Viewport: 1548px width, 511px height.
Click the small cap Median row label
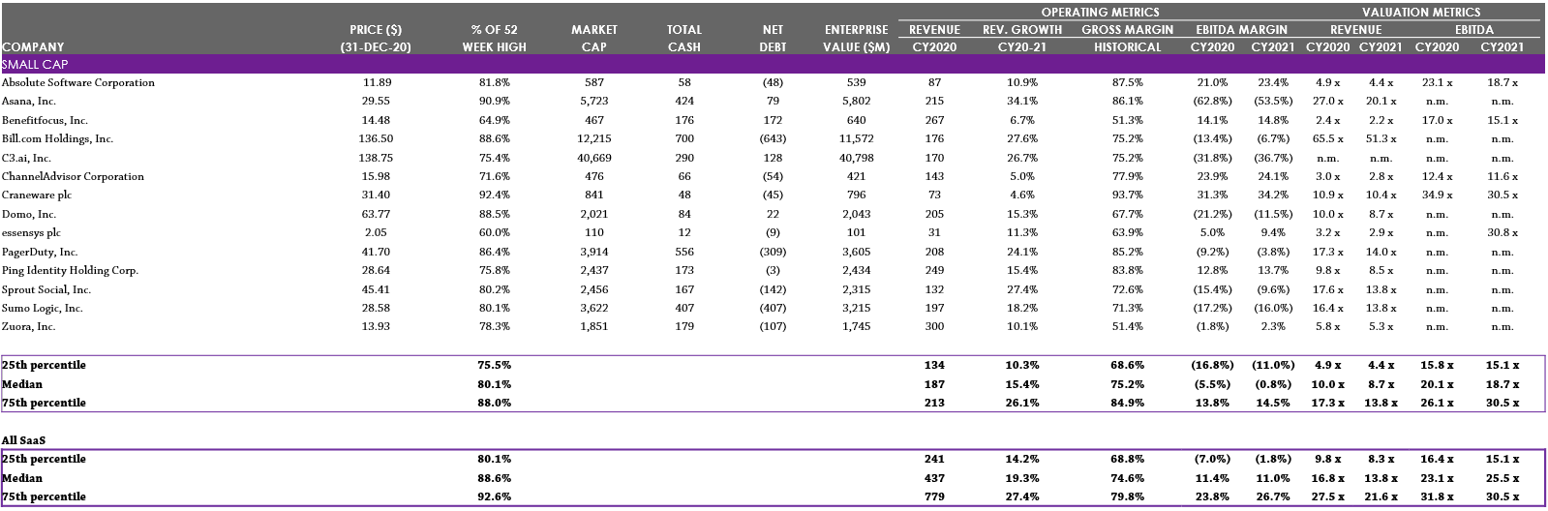(x=22, y=384)
